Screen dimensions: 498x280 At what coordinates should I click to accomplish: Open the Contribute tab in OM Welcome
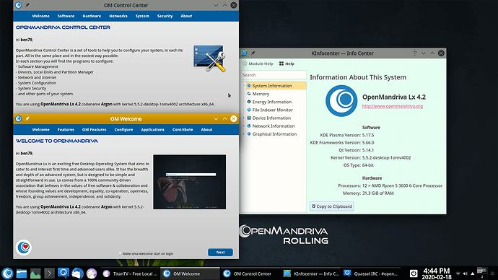click(x=183, y=129)
